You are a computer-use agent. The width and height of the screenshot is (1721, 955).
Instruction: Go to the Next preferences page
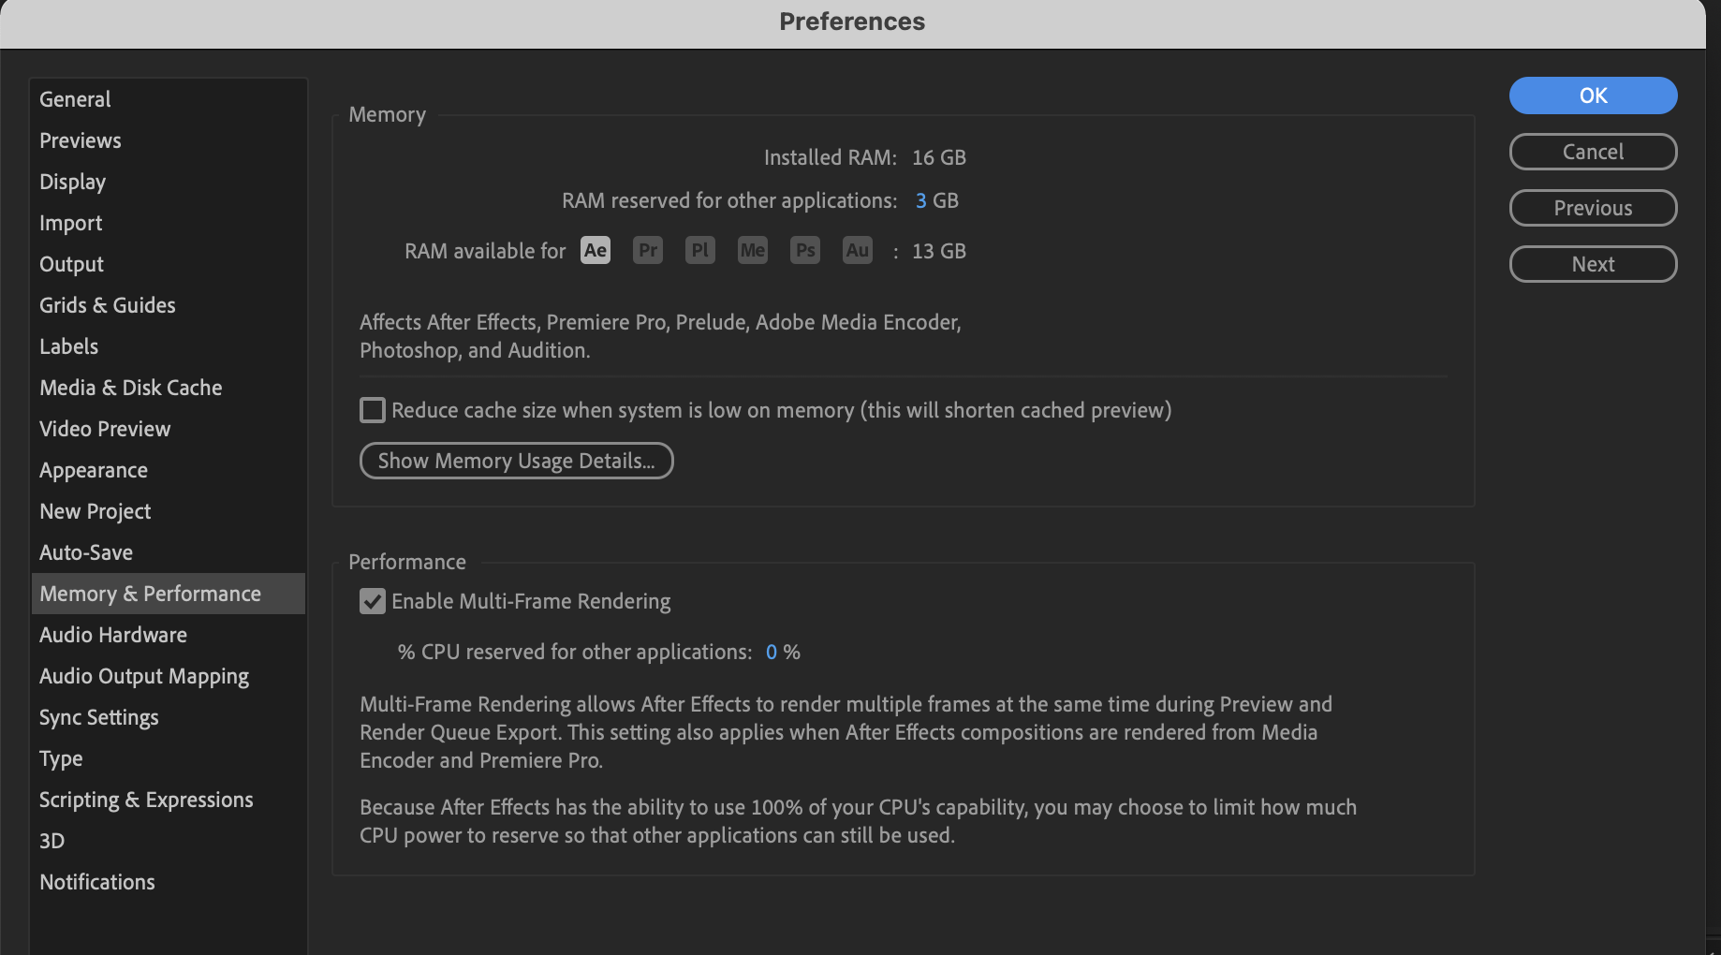(1593, 263)
